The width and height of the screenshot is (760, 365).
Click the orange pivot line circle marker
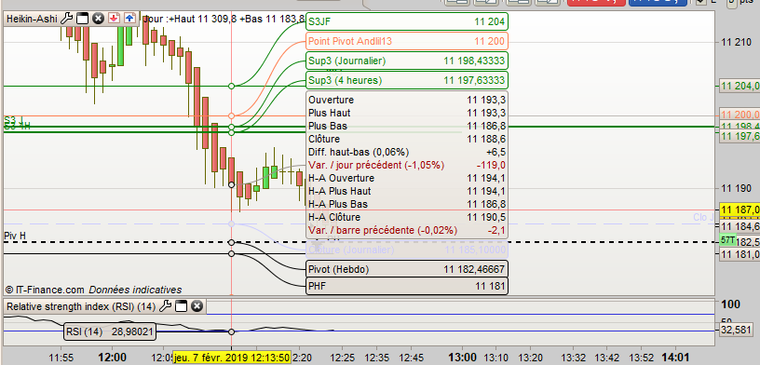pos(231,115)
